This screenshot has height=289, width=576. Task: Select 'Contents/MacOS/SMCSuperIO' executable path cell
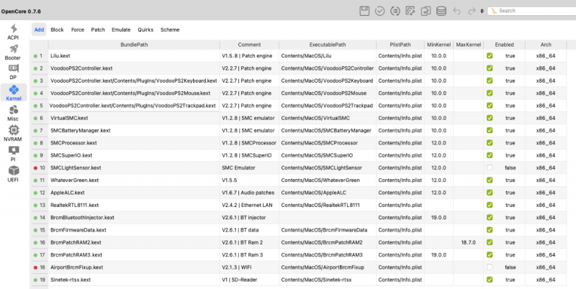click(328, 155)
